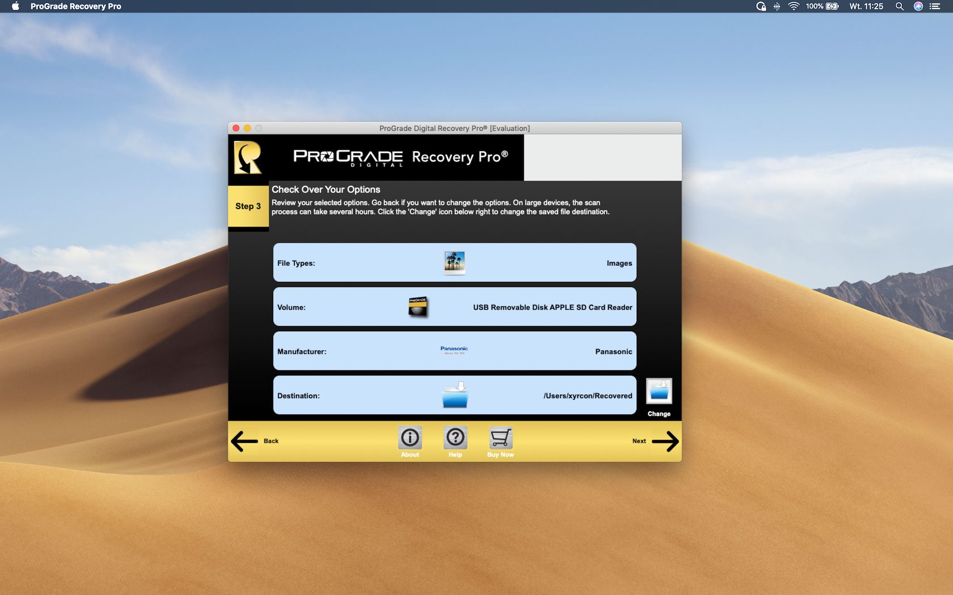Screen dimensions: 953x595
Task: Click the clock showing Wt. 11:25
Action: (866, 6)
